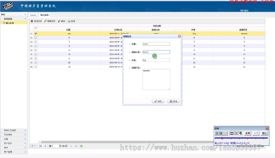This screenshot has width=275, height=158.
Task: Expand the 导师队员信息 section
Action: pos(25,130)
